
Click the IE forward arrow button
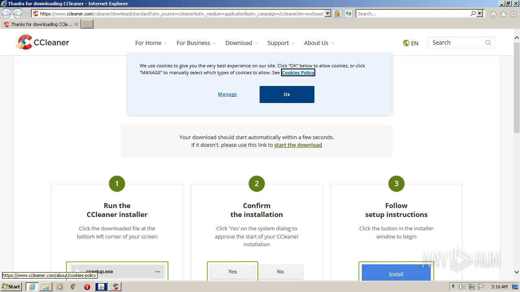tap(17, 14)
